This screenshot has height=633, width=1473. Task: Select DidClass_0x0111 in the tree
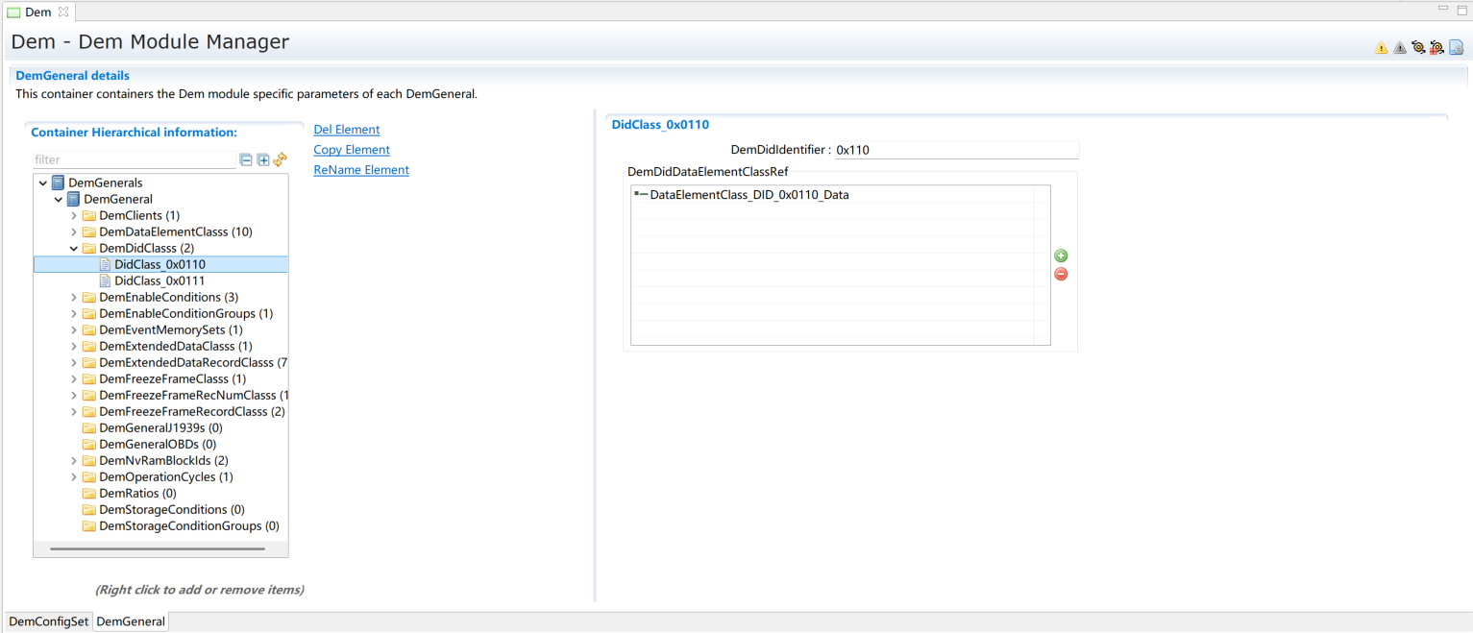coord(159,281)
